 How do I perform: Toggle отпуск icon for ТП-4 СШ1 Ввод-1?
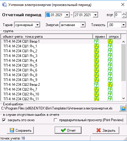point(110,41)
